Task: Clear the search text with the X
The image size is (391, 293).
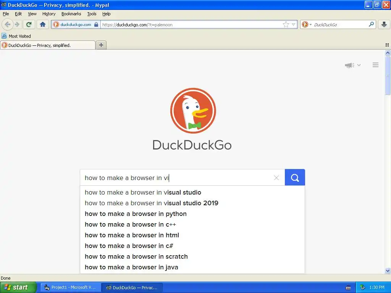Action: tap(276, 178)
